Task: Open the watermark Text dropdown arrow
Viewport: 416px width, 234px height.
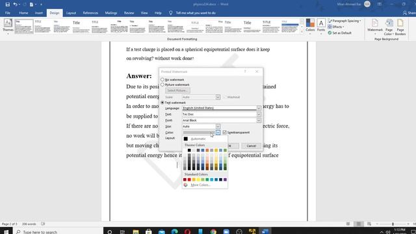Action: 259,114
